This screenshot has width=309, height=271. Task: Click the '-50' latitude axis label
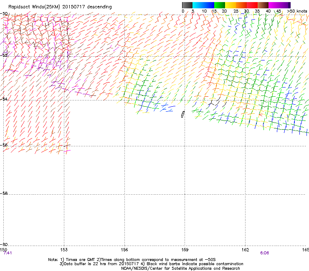(x=4, y=14)
